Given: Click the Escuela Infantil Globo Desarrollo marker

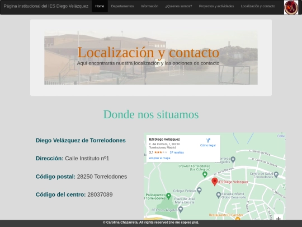Looking at the screenshot, I should pyautogui.click(x=218, y=195).
